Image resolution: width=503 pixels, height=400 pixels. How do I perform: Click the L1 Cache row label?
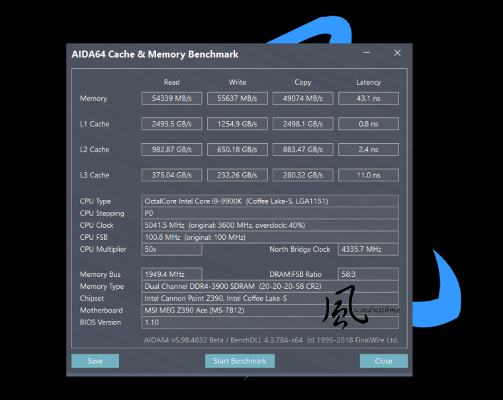(x=94, y=124)
